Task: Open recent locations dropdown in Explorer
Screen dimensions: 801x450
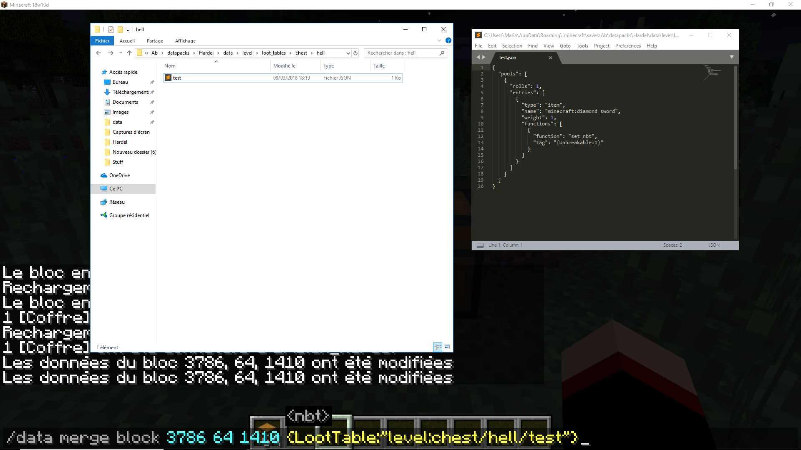Action: (x=121, y=53)
